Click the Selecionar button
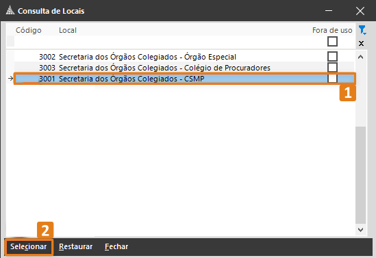Viewport: 376px width, 258px height. coord(29,246)
